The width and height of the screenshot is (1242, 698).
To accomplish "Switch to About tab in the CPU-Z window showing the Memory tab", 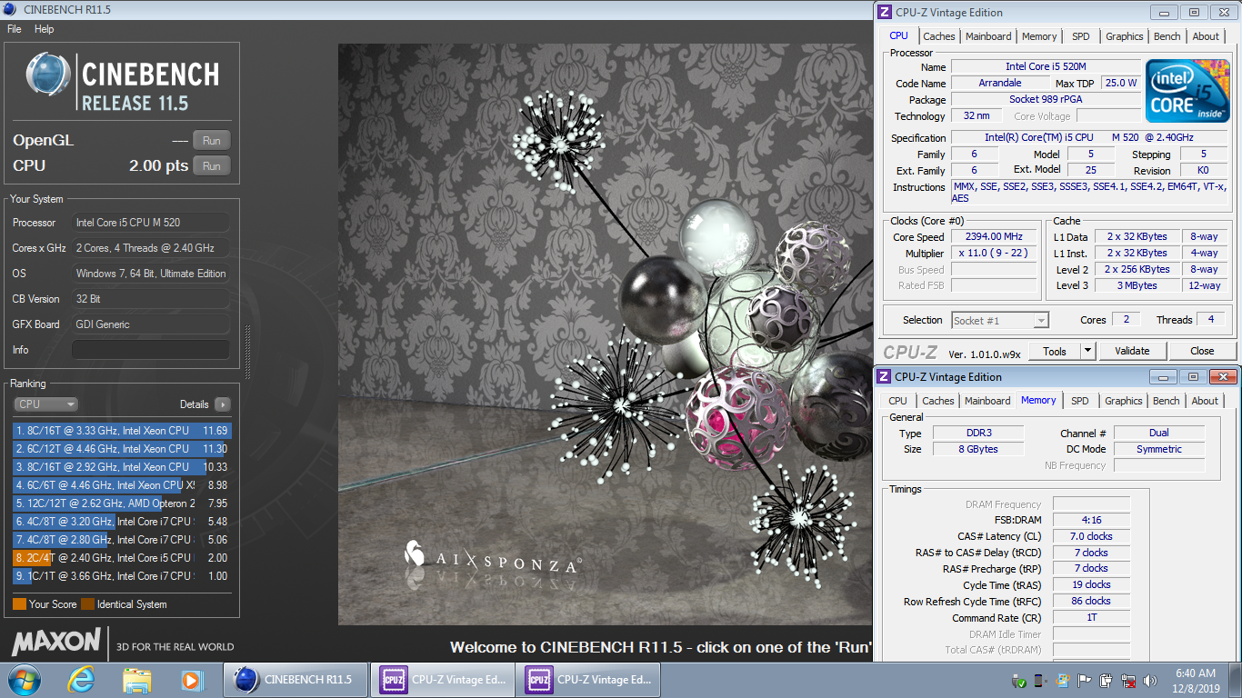I will [x=1205, y=401].
